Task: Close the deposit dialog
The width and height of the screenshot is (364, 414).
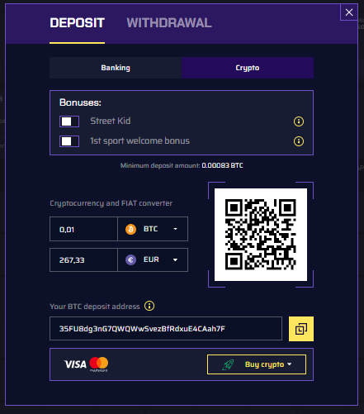Action: click(349, 12)
